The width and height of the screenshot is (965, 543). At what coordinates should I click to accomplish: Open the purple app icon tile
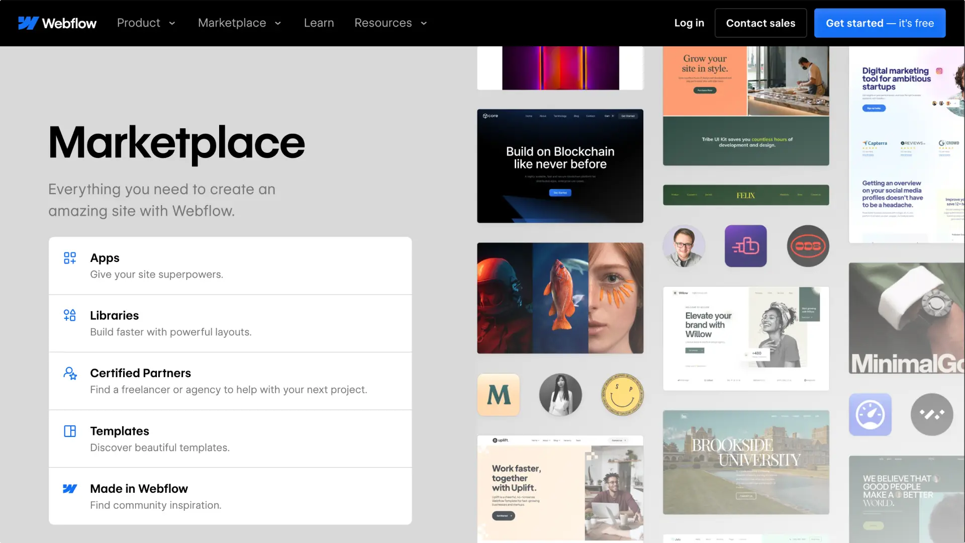[745, 246]
